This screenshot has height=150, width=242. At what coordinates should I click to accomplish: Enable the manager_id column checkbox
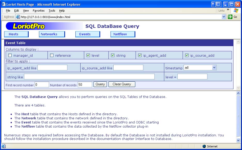click(10, 55)
